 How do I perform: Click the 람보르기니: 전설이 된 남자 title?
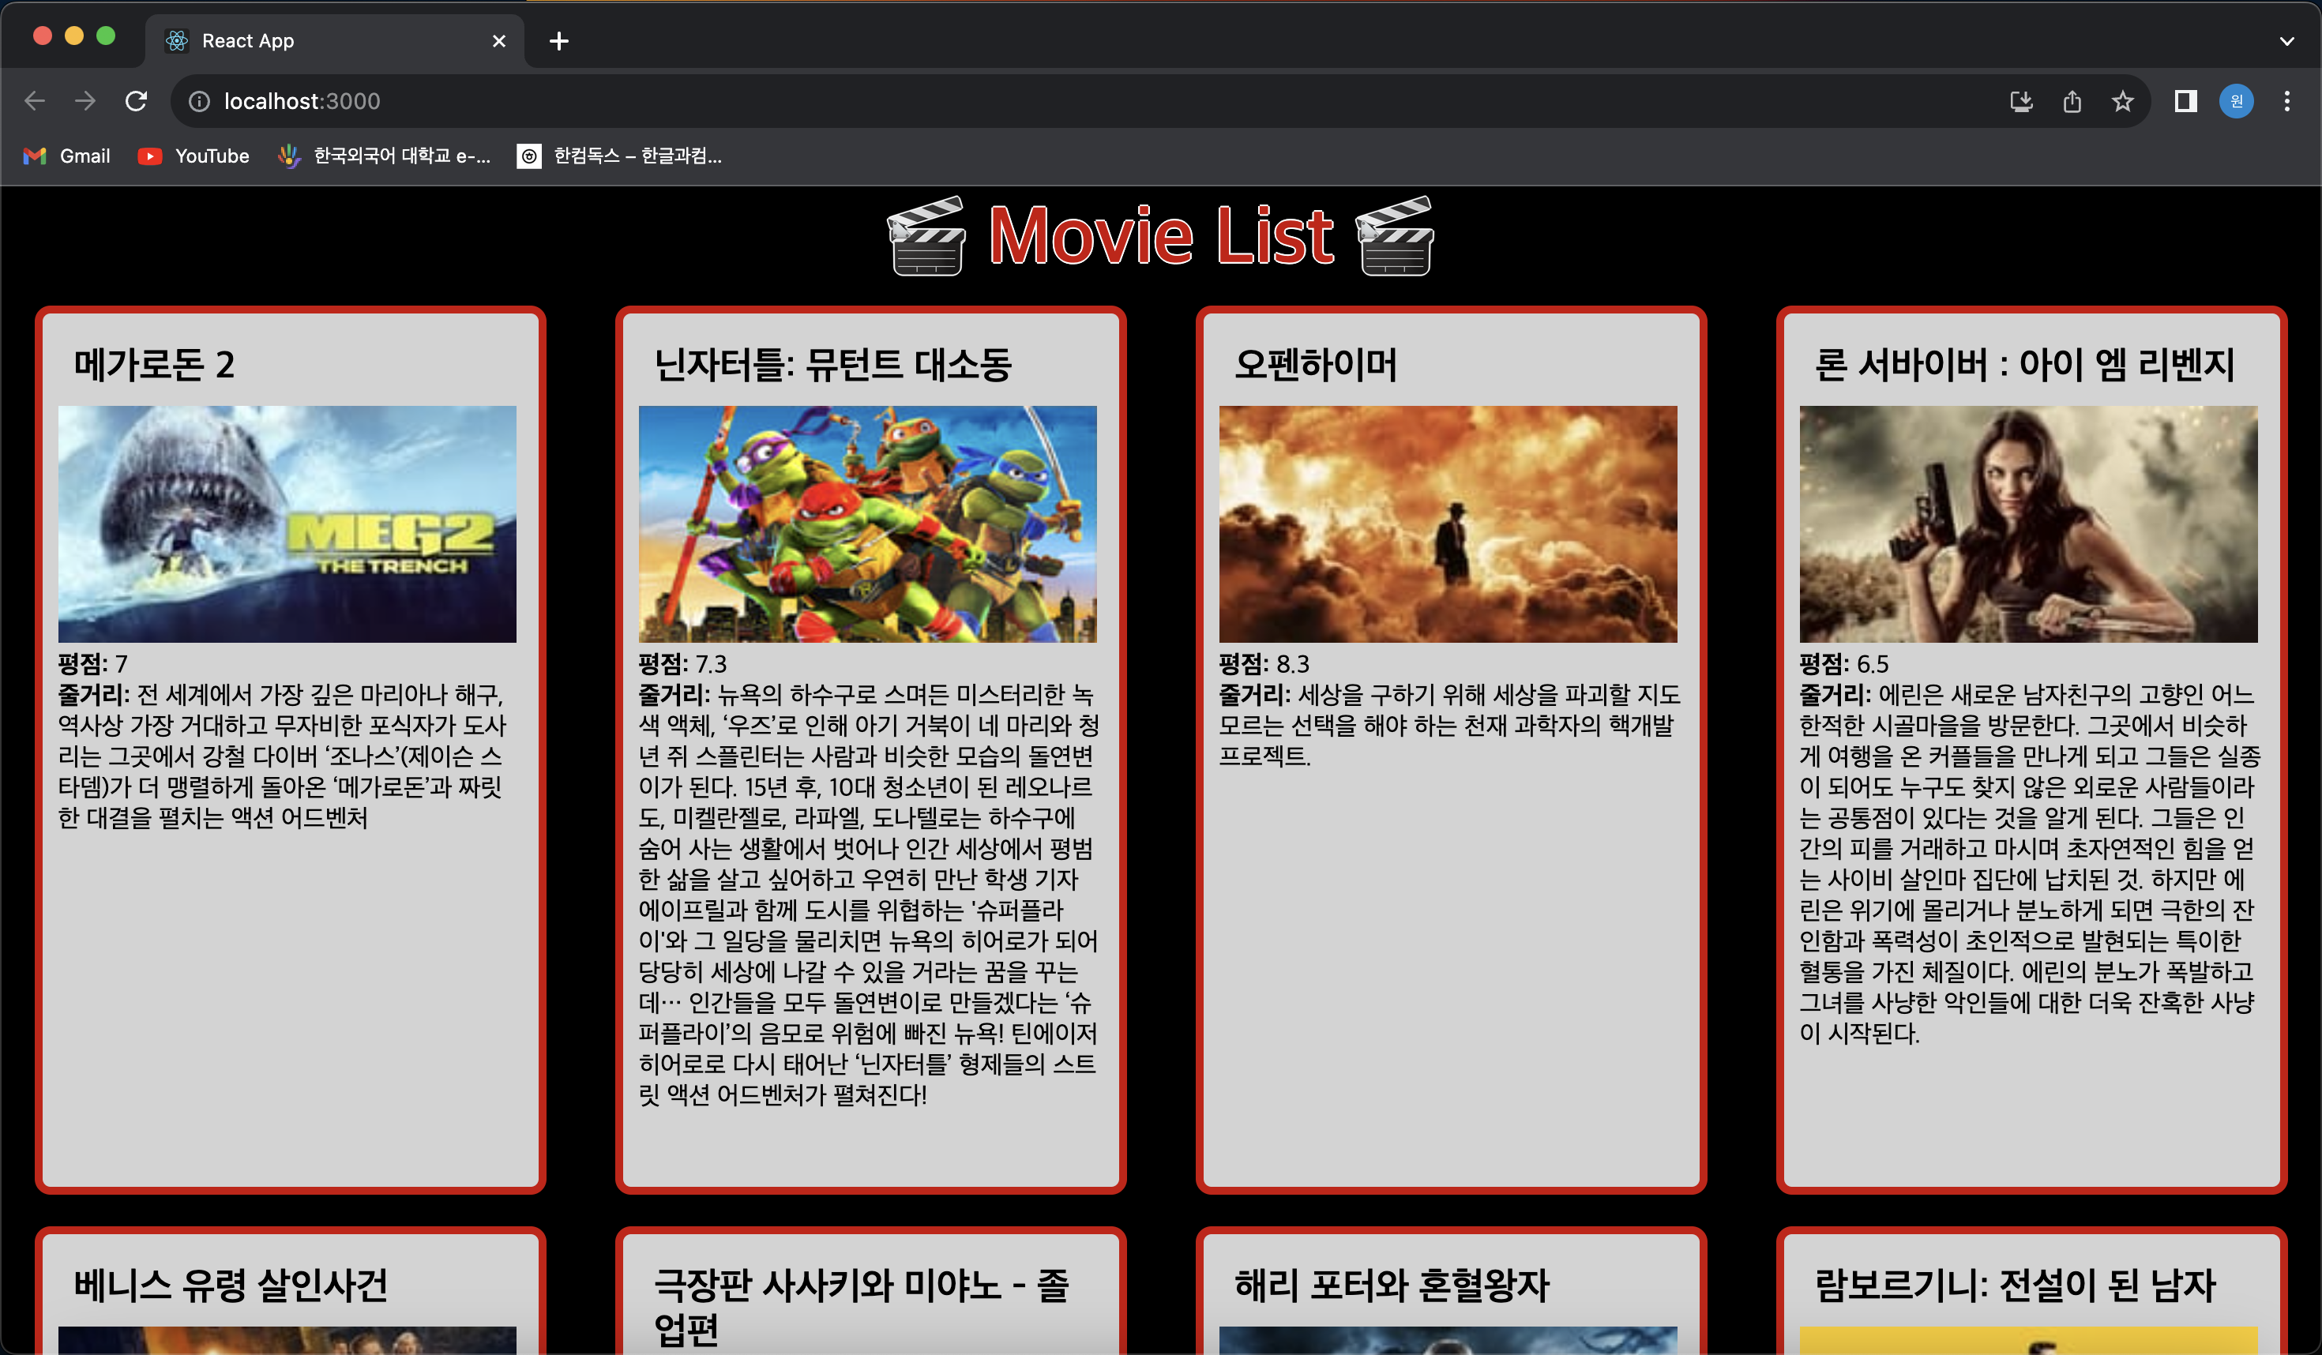[x=2016, y=1285]
